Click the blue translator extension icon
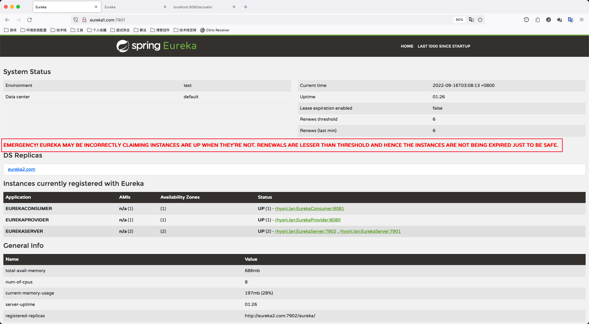589x324 pixels. [x=571, y=20]
